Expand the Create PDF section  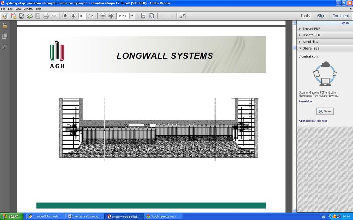pyautogui.click(x=325, y=35)
